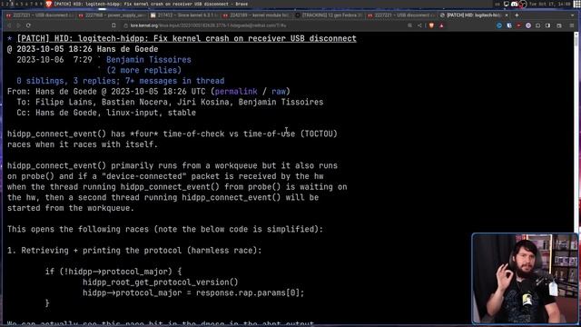581x327 pixels.
Task: Click the zoom magnifier icon in the address bar
Action: (x=409, y=25)
